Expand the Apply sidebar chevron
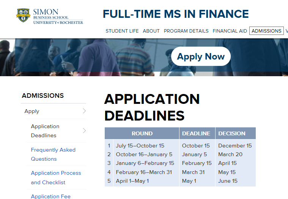 point(84,111)
